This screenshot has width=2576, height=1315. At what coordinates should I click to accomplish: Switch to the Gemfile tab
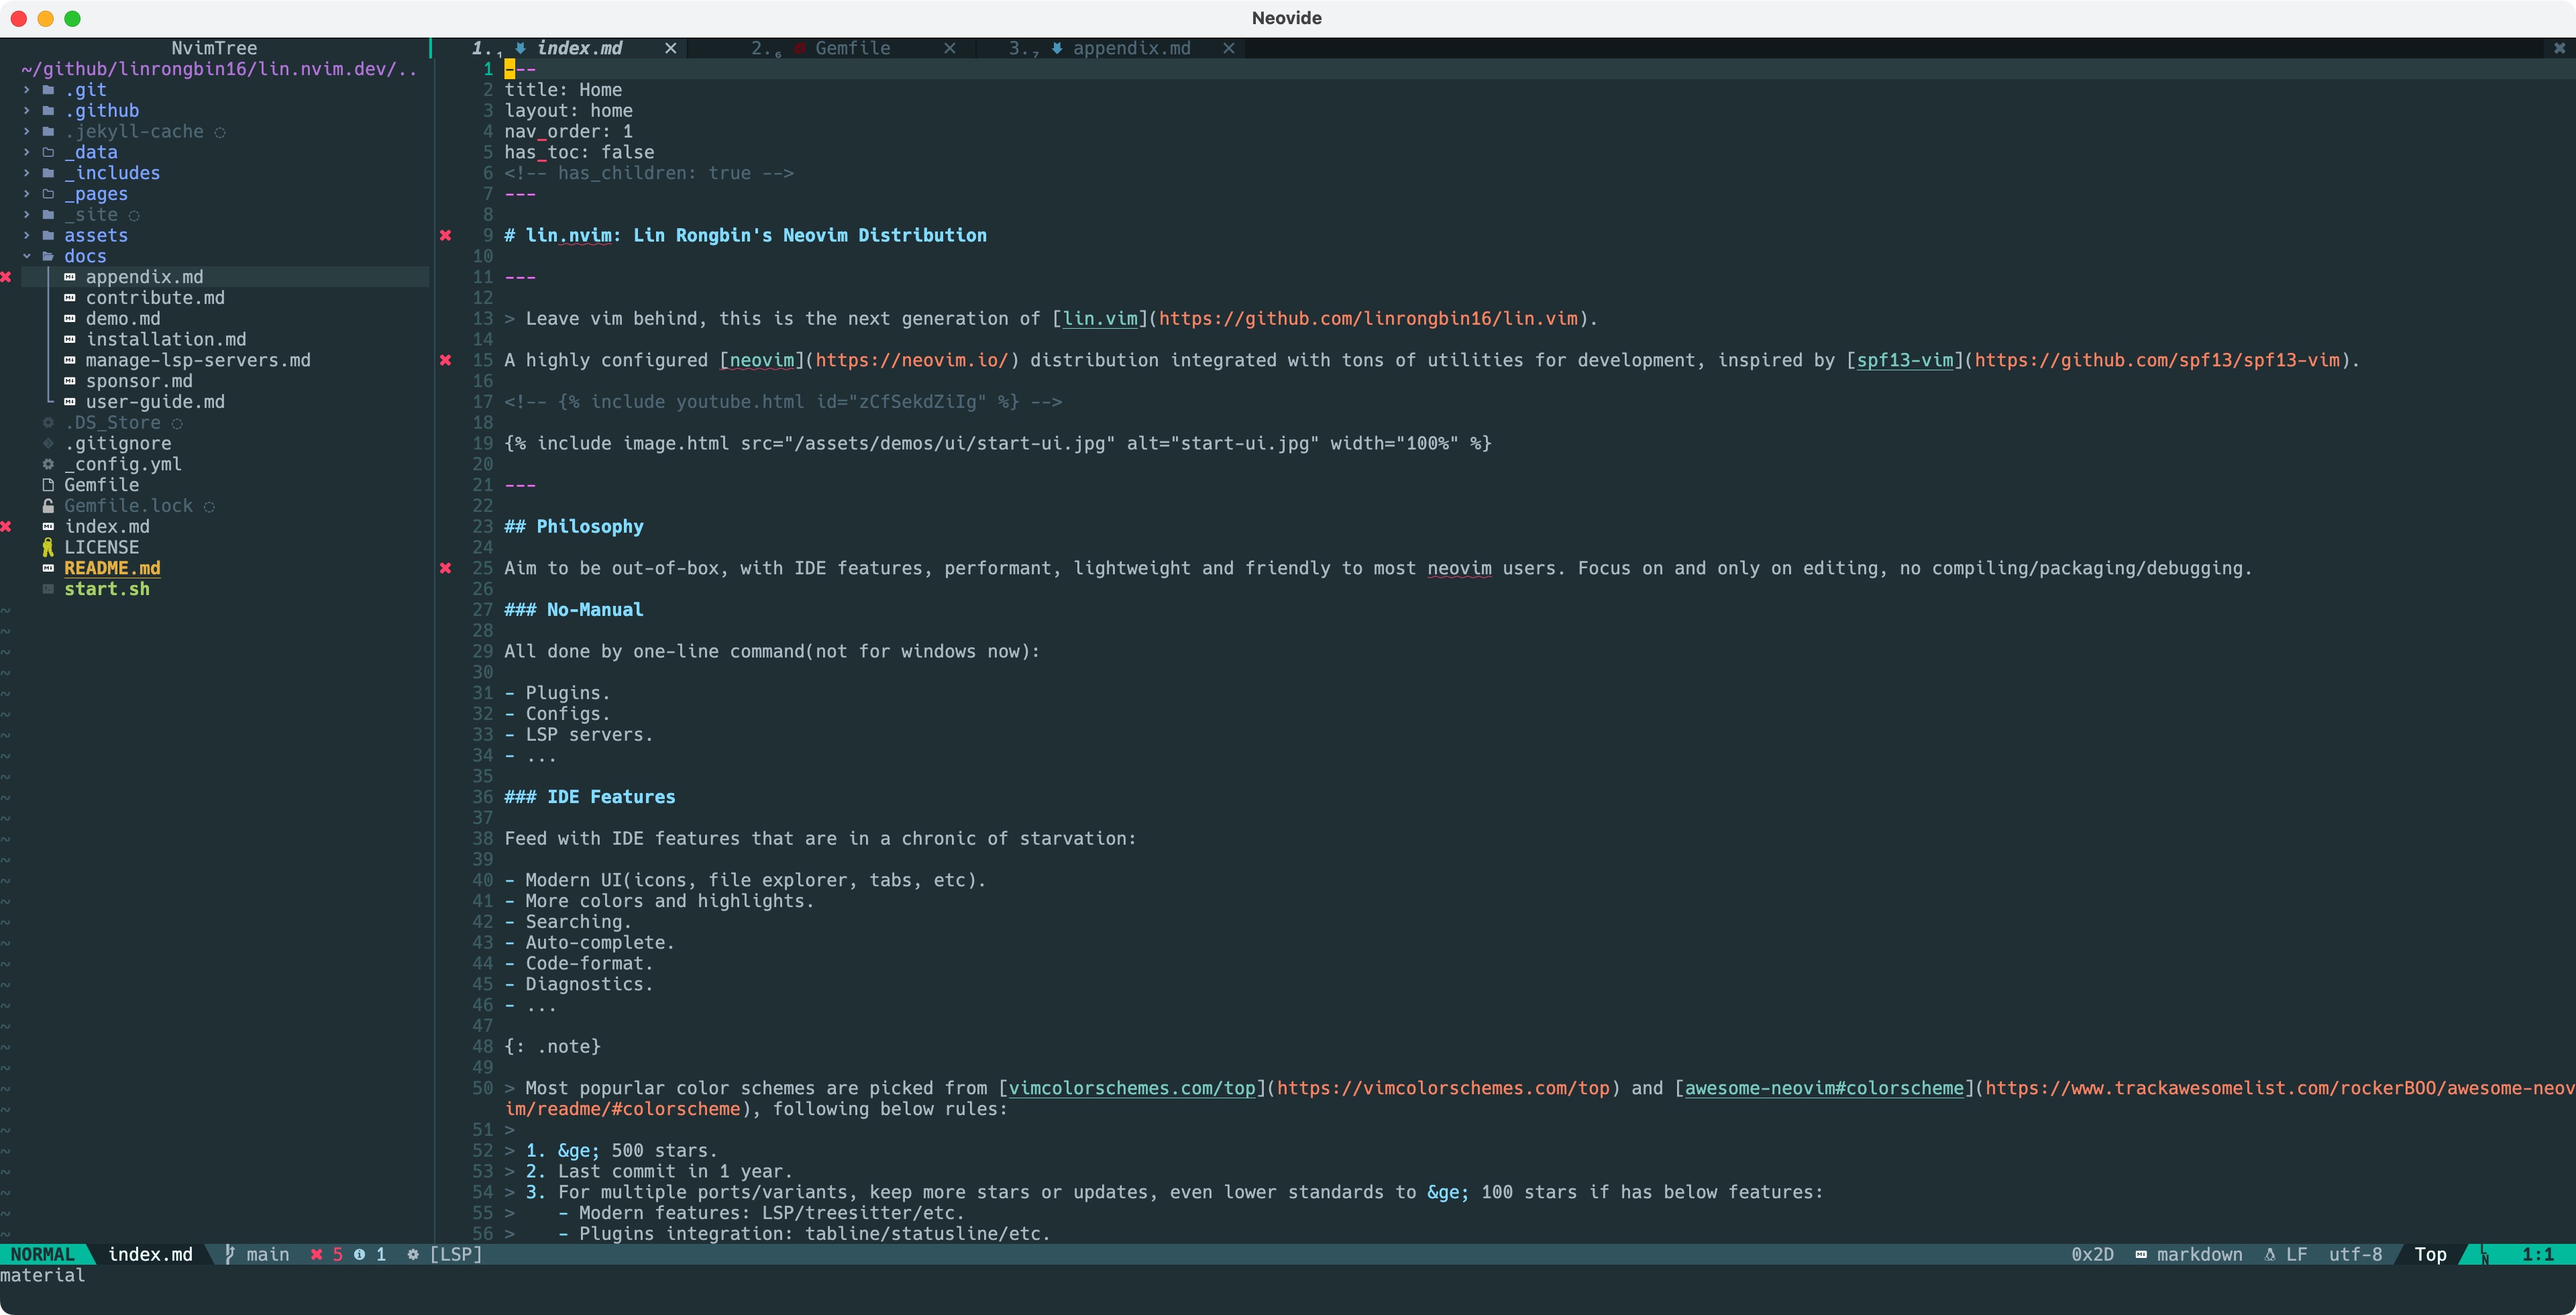tap(852, 48)
